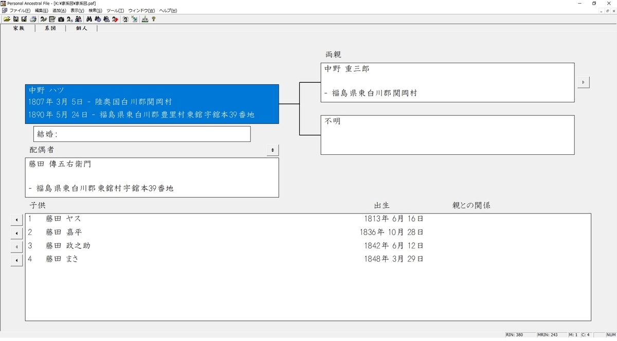Open help using the key icon
Image resolution: width=617 pixels, height=341 pixels.
153,19
